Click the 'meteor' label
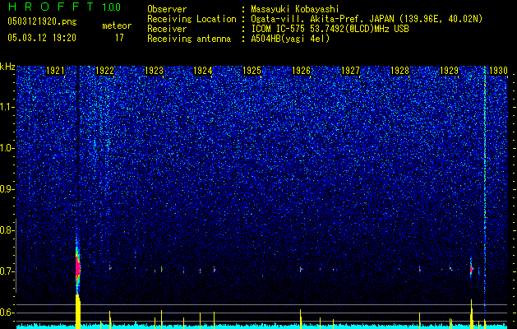The width and height of the screenshot is (517, 329). (117, 25)
